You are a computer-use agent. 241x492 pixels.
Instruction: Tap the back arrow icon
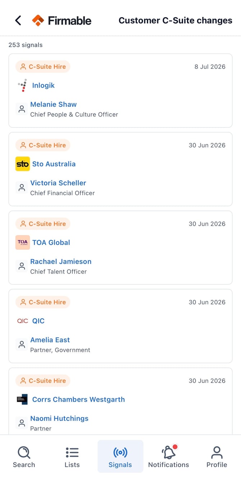pyautogui.click(x=18, y=21)
